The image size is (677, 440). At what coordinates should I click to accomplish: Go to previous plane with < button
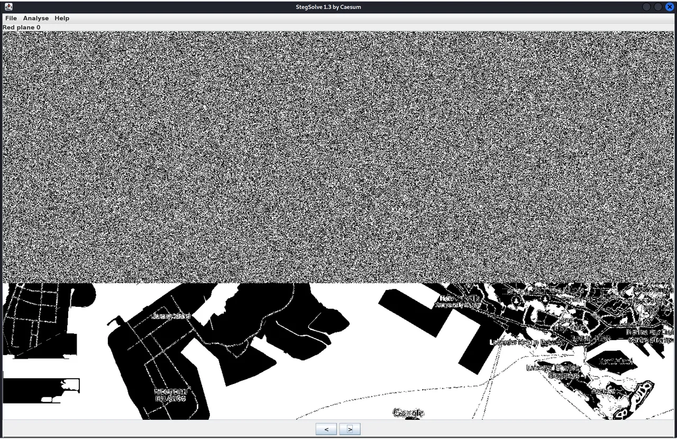tap(326, 429)
